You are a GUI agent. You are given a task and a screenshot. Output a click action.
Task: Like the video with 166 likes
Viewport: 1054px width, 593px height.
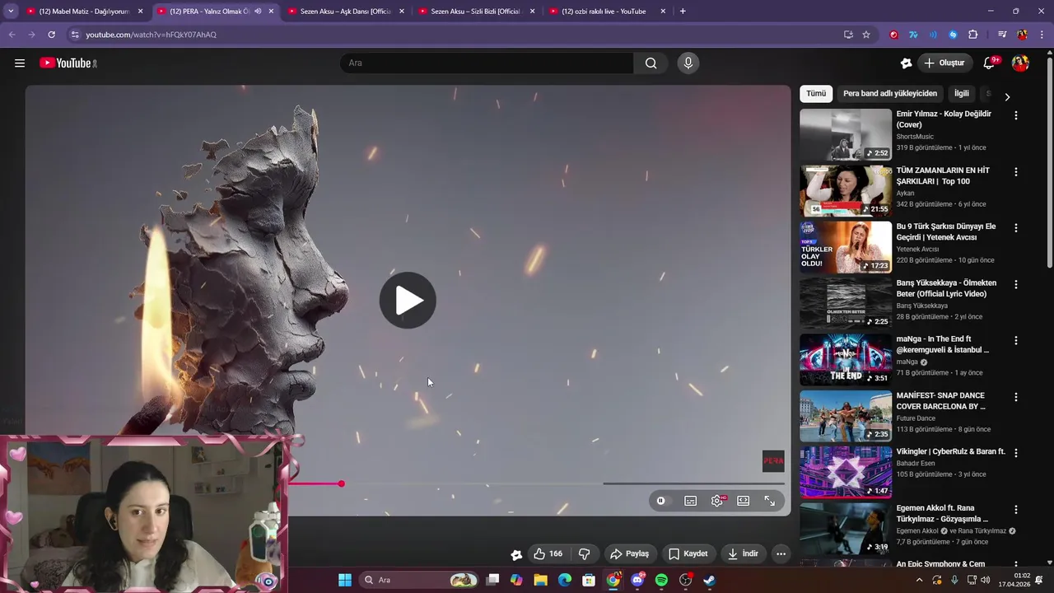[548, 553]
